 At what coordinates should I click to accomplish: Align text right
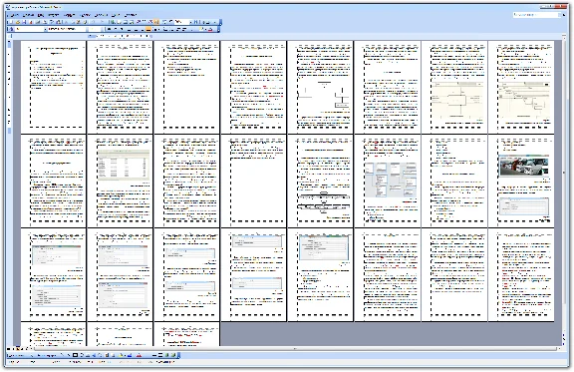click(142, 29)
